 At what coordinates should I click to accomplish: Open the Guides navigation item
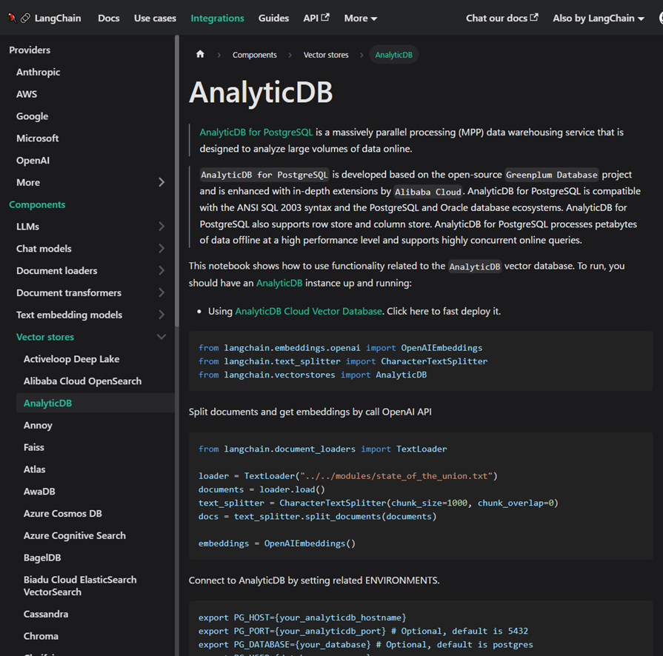[x=273, y=18]
